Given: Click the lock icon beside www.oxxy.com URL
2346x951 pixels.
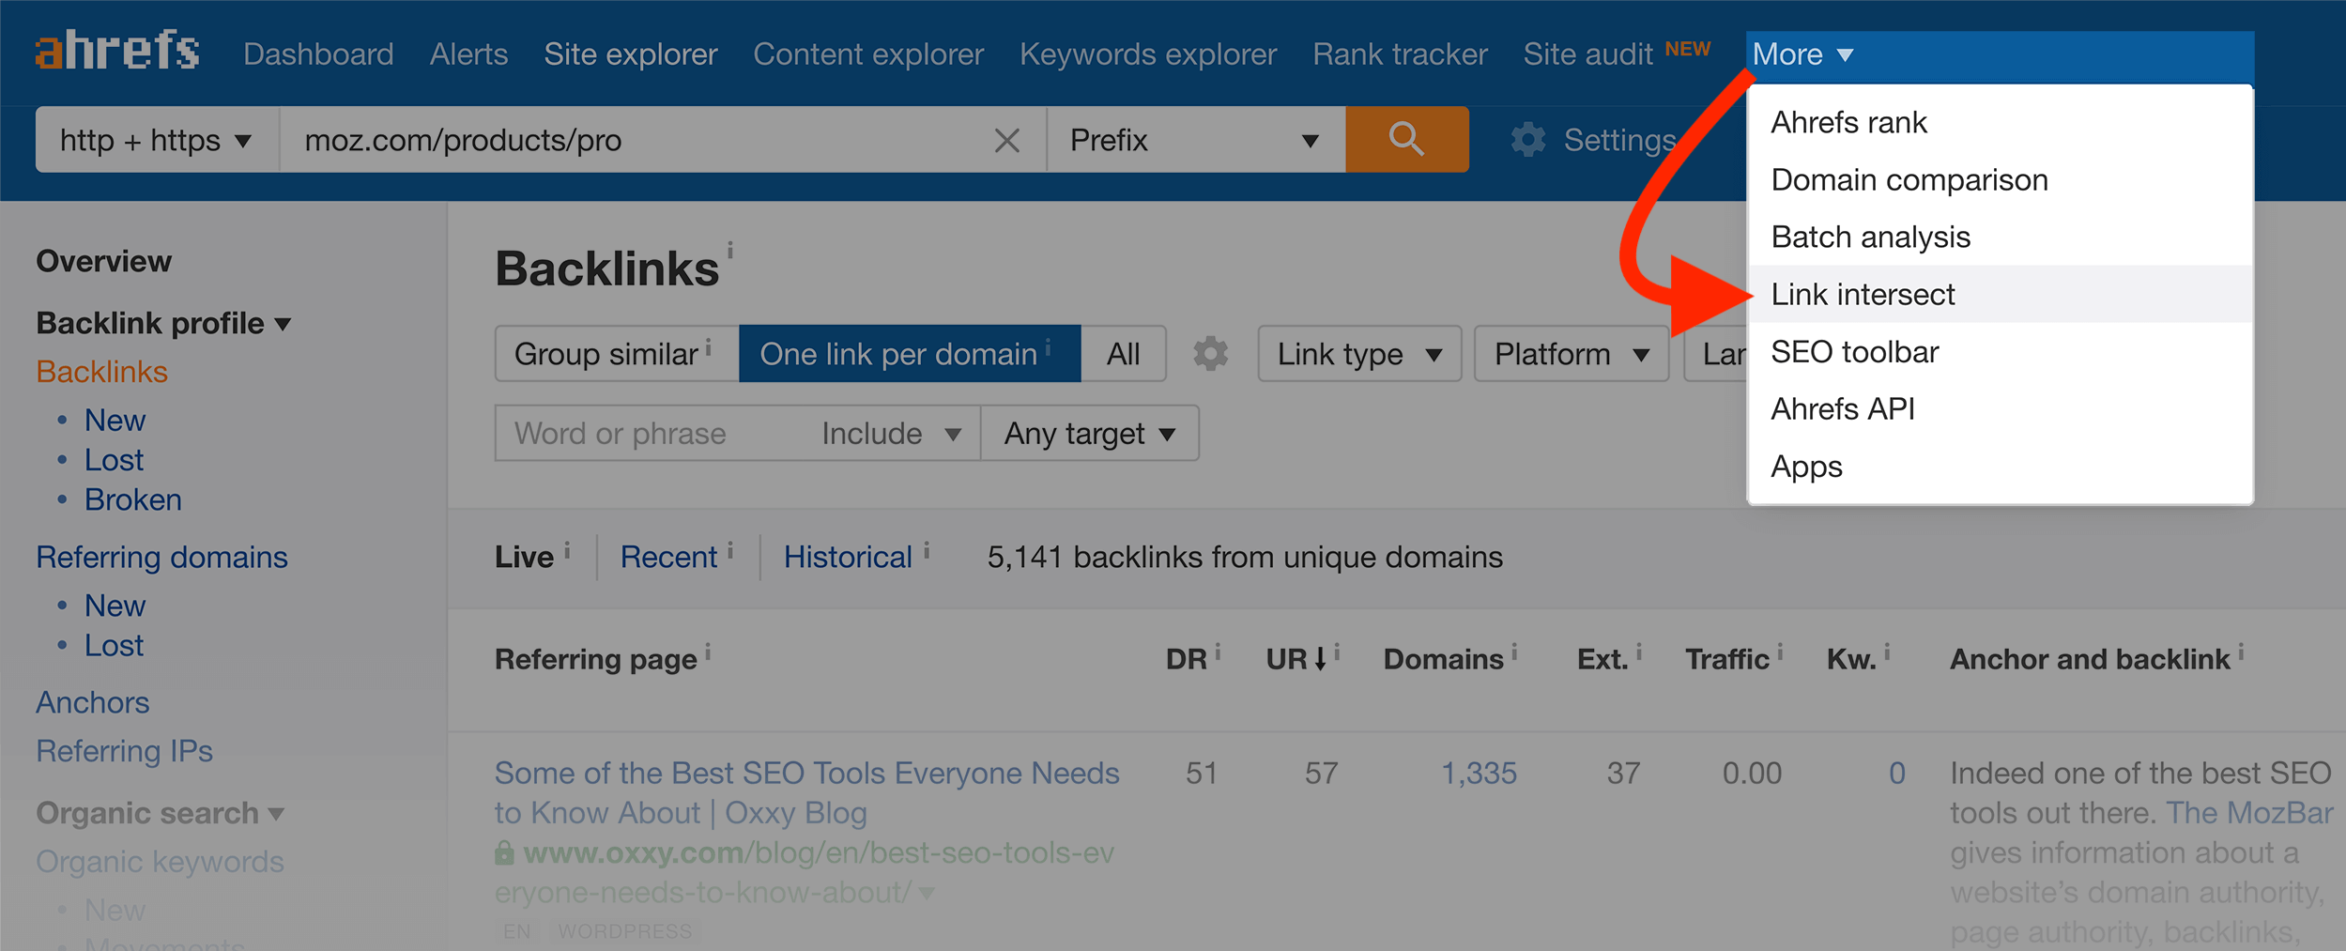Looking at the screenshot, I should coord(505,852).
